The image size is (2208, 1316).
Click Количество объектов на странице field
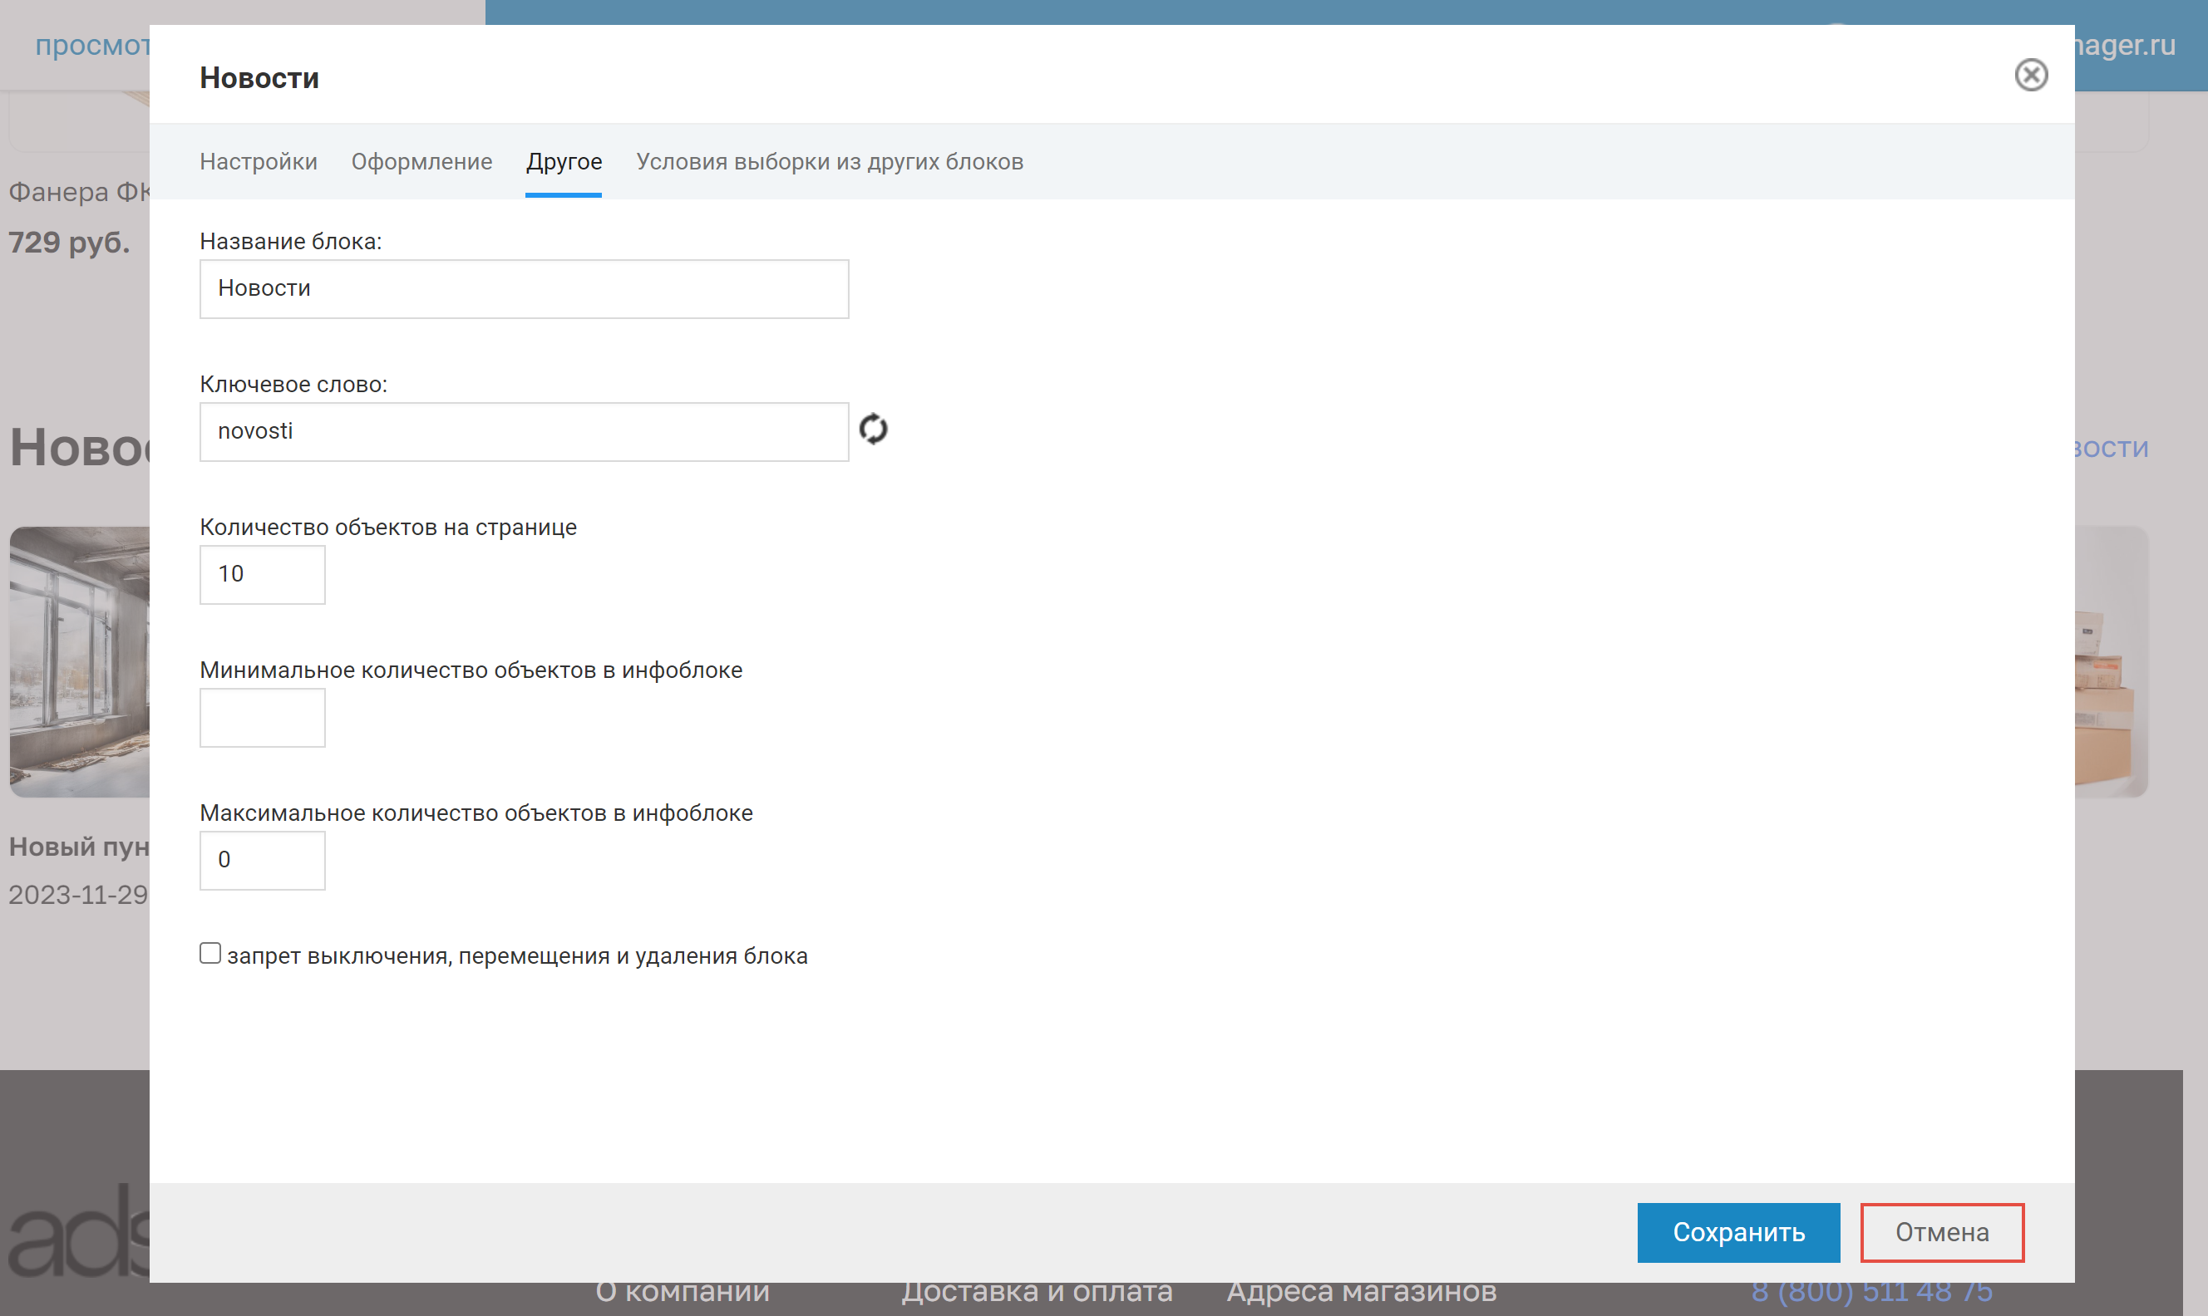(263, 575)
